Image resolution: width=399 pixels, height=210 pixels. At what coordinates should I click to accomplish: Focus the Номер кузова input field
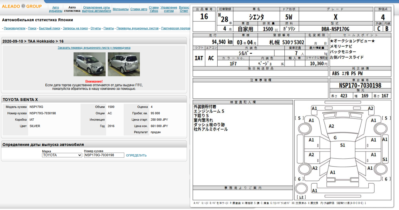pos(104,155)
